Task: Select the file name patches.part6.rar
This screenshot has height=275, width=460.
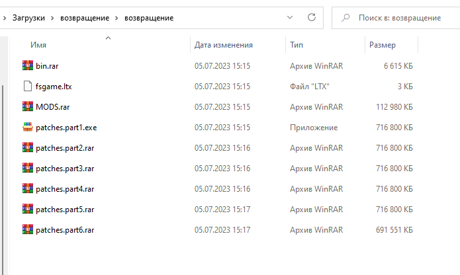Action: (65, 230)
